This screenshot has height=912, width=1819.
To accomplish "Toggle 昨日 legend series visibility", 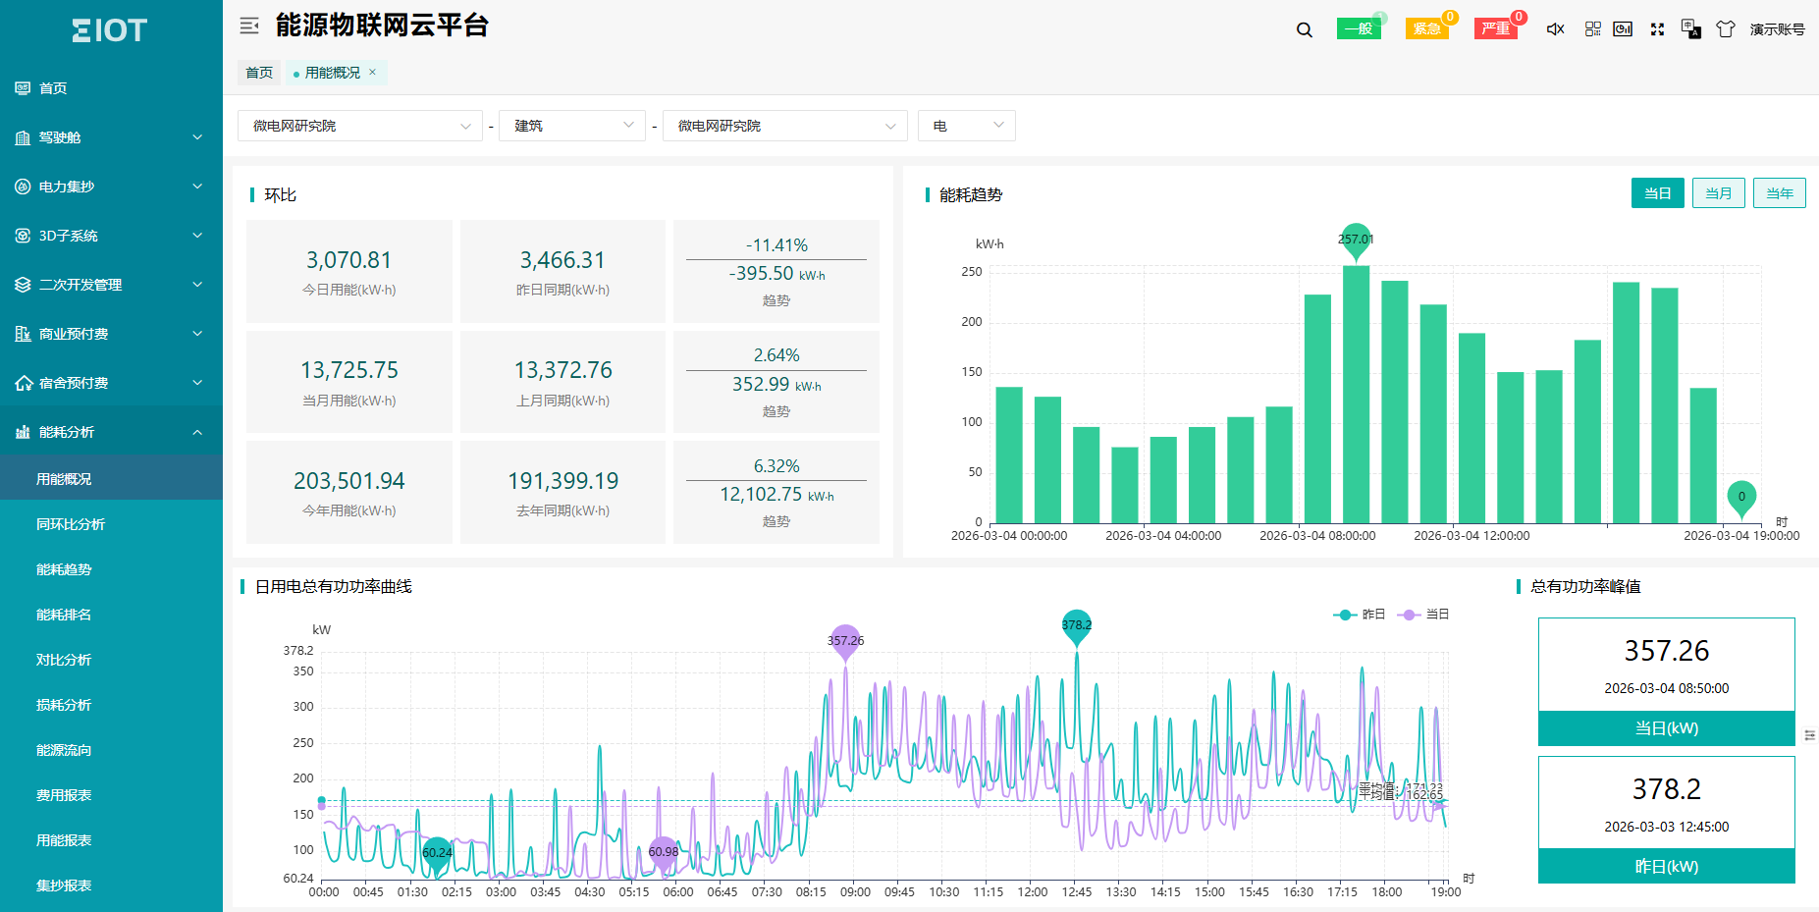I will (x=1359, y=615).
